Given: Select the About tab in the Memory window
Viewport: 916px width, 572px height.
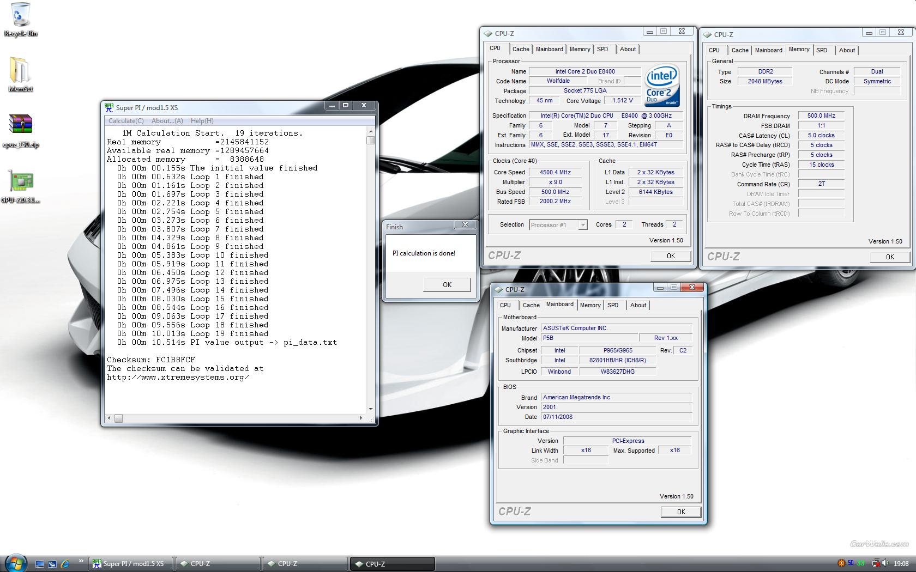Looking at the screenshot, I should click(x=847, y=50).
